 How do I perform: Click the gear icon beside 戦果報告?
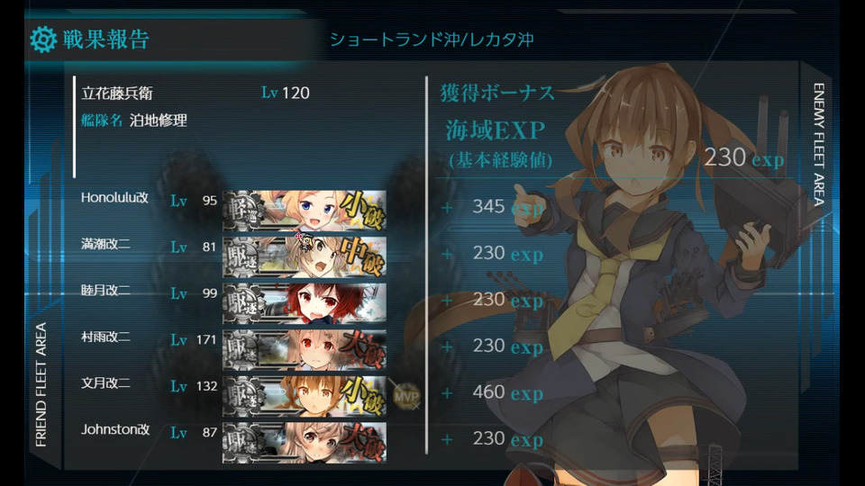click(43, 39)
